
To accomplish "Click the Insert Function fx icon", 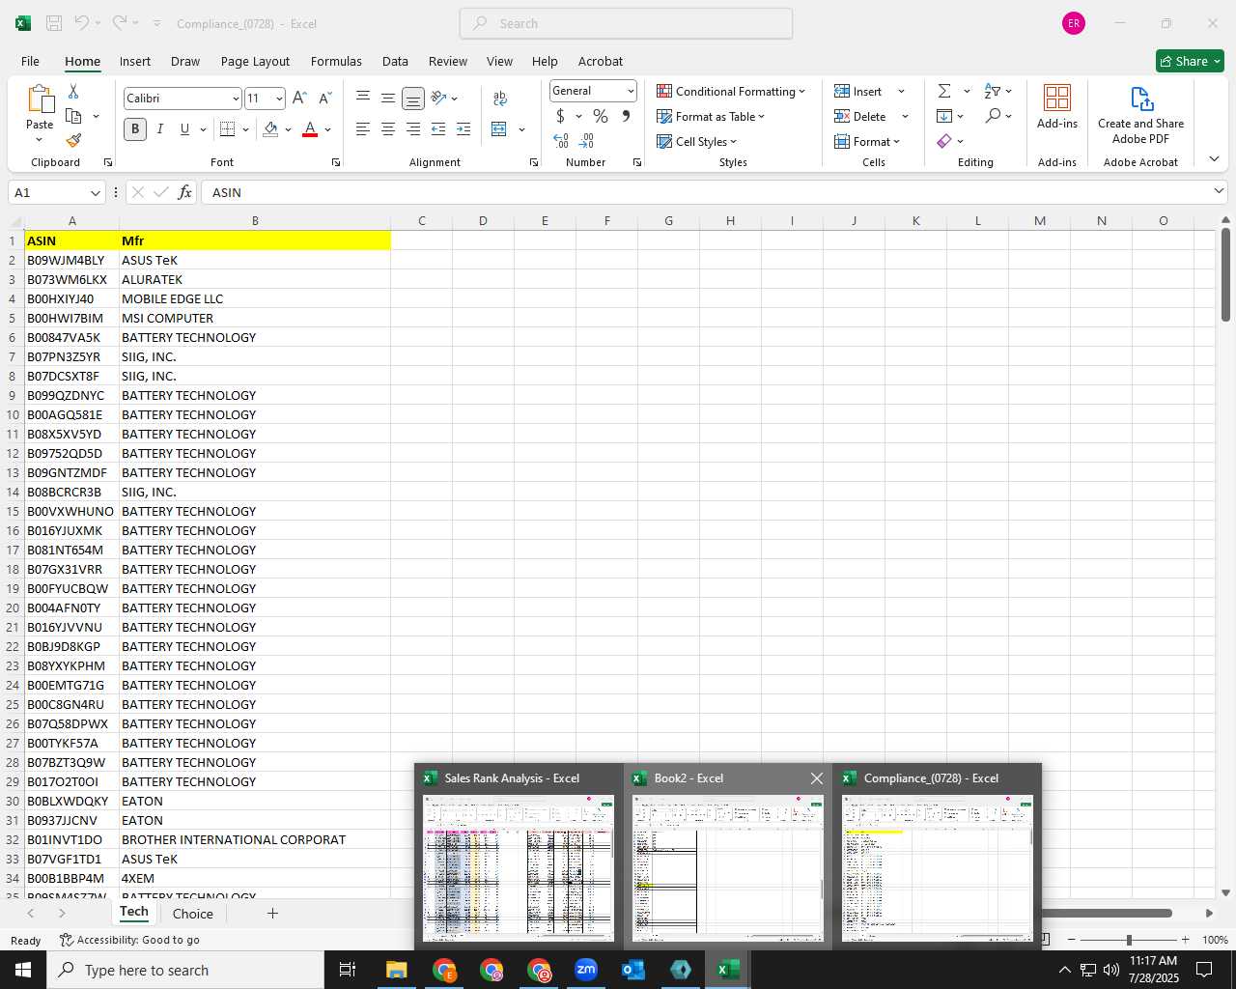I will (184, 192).
